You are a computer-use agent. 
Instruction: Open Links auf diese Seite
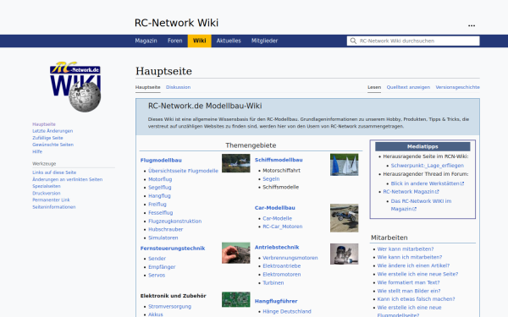point(54,172)
